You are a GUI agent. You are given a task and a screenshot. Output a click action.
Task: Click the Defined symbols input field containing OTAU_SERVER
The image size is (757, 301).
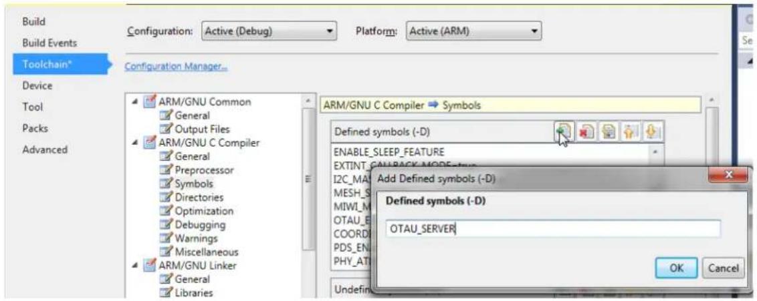[x=553, y=229]
